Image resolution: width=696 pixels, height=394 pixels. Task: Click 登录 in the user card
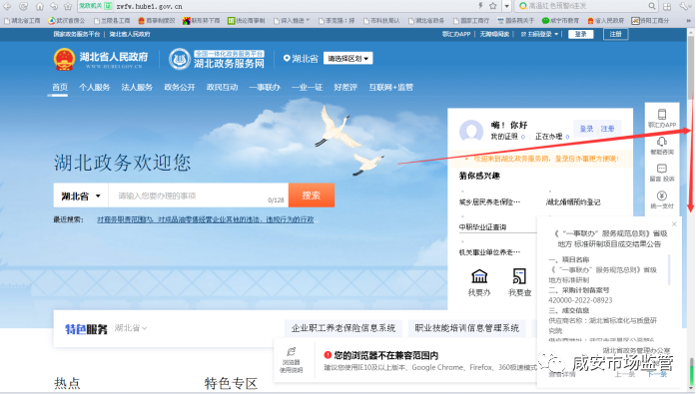pos(586,129)
